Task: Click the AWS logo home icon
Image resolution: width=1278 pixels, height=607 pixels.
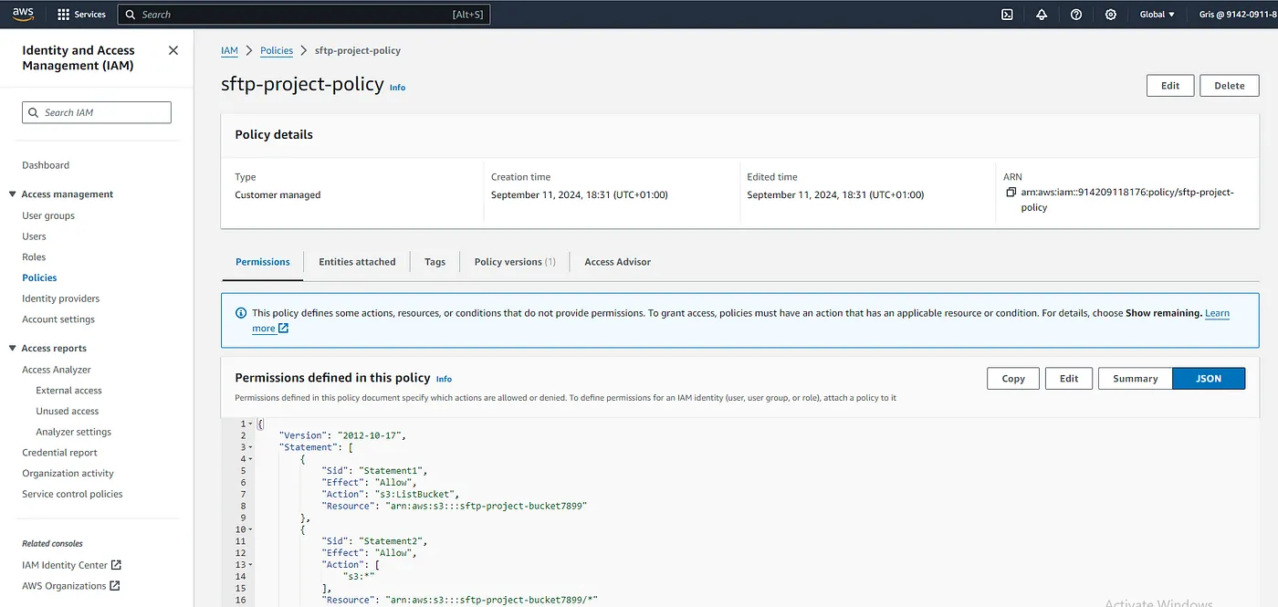Action: pos(23,14)
